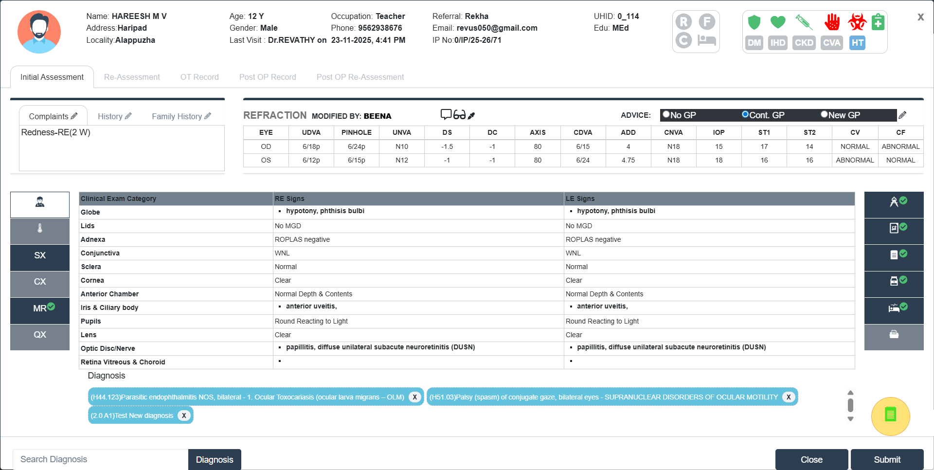Select the No GP advice option

coord(666,114)
